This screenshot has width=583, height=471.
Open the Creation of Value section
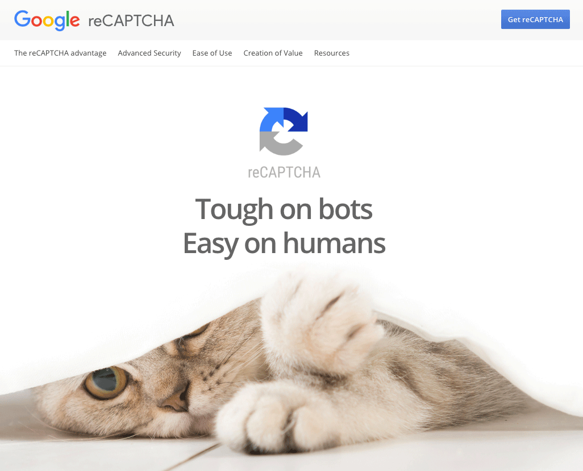[x=273, y=53]
